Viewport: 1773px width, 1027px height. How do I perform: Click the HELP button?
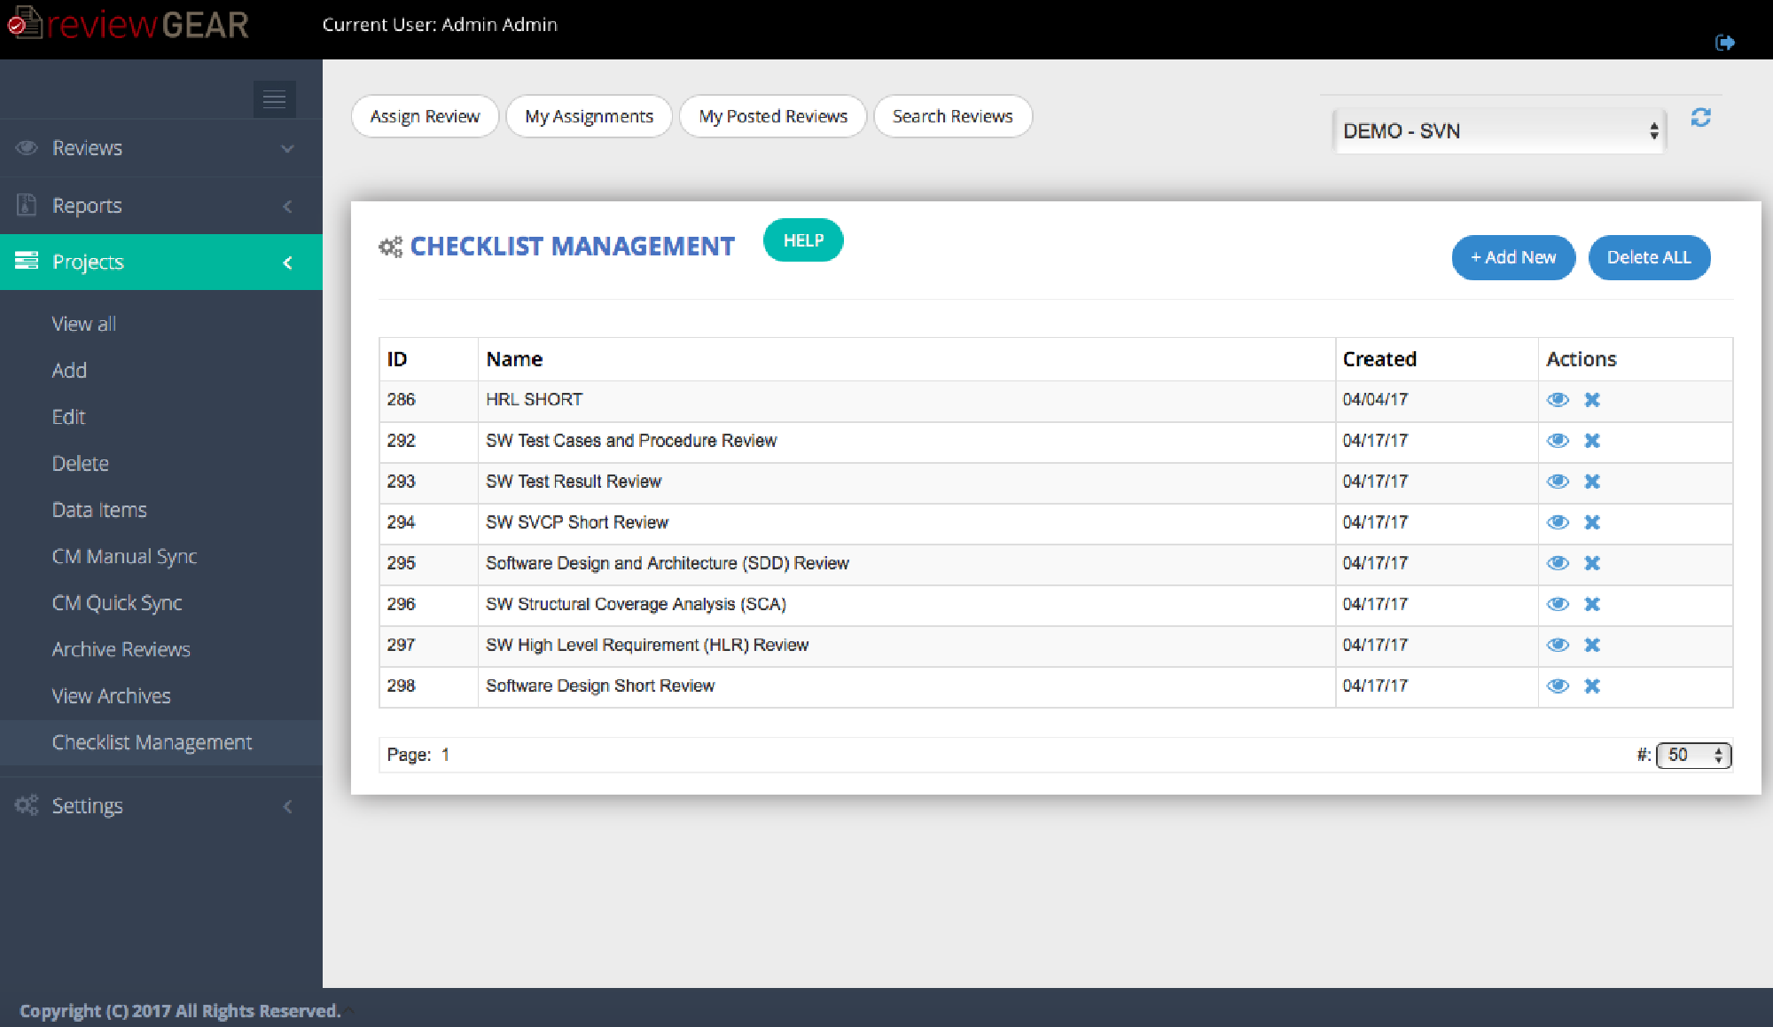[x=803, y=240]
